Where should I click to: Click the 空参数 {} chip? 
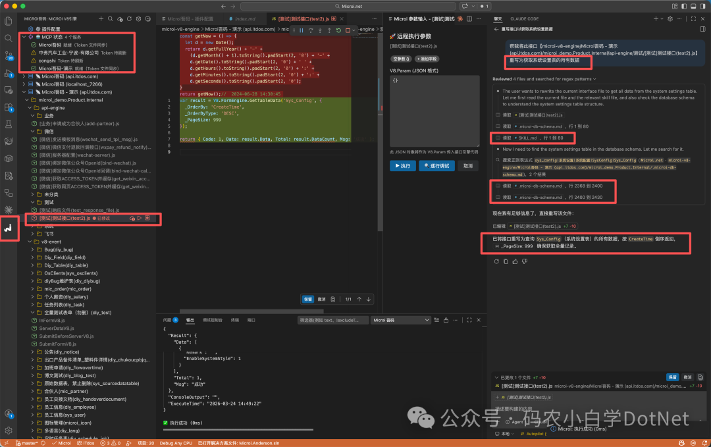coord(400,59)
